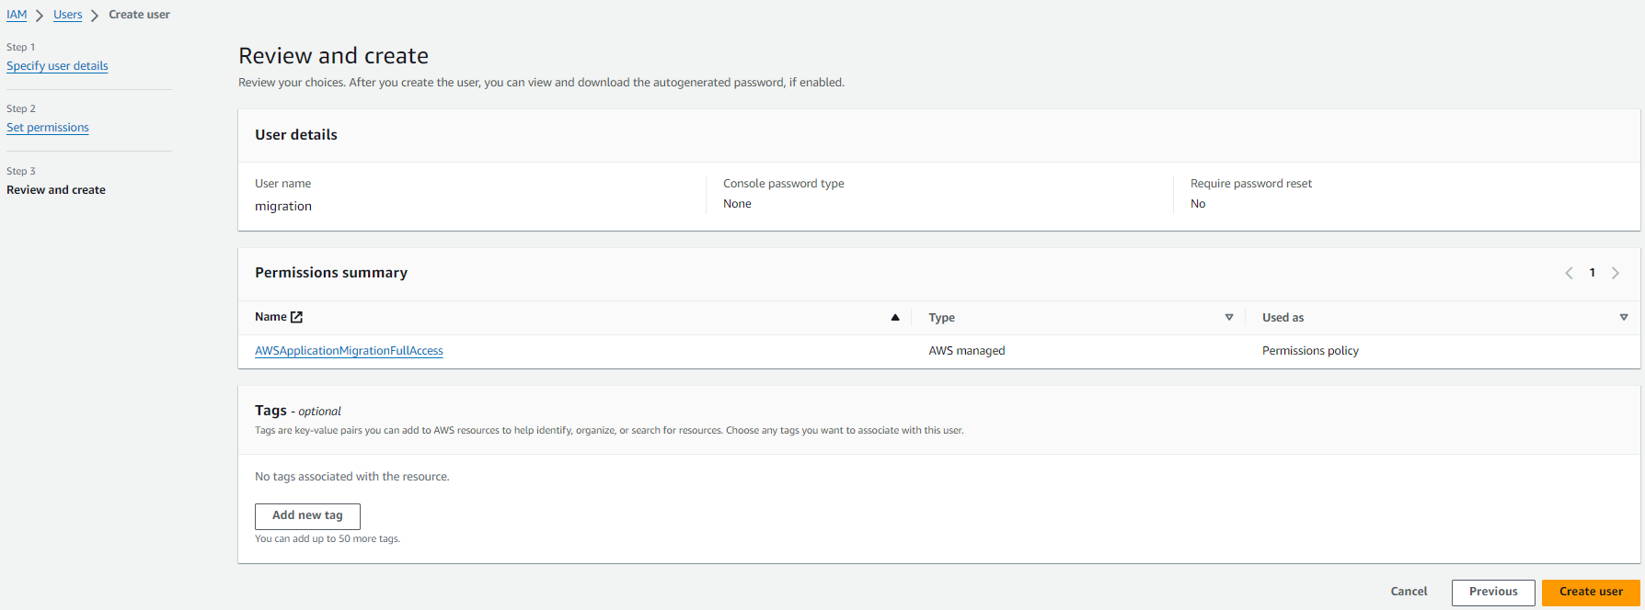Viewport: 1645px width, 610px height.
Task: Go back with the Previous button
Action: tap(1492, 592)
